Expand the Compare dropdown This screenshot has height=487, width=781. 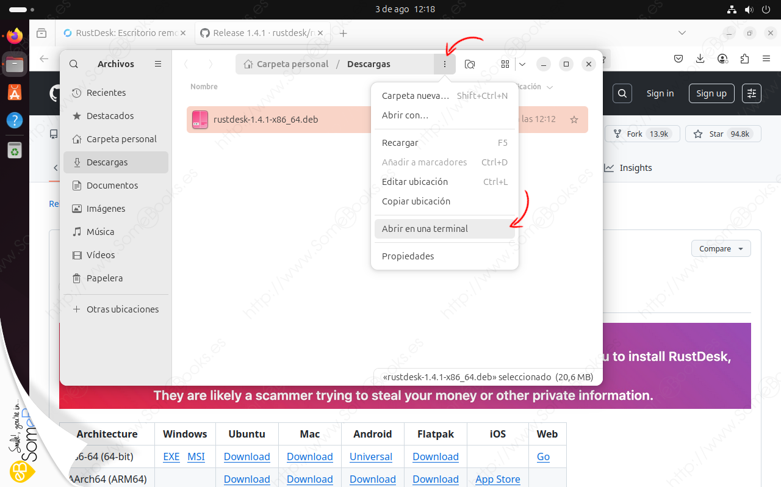pos(721,248)
